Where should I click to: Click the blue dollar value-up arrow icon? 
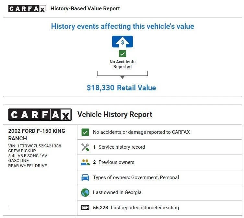coord(122,41)
